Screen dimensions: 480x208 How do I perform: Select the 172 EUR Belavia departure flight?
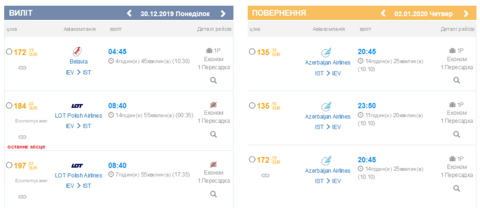[9, 52]
